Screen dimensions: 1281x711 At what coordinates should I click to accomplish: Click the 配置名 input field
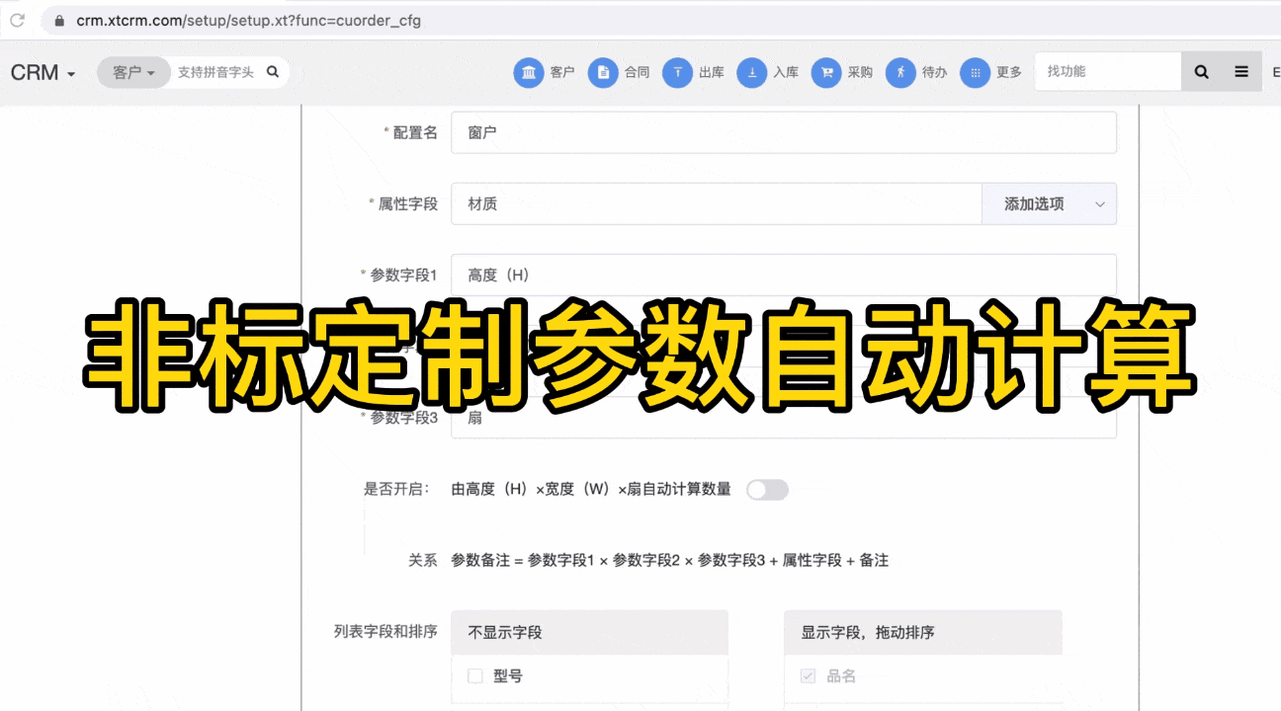click(783, 132)
